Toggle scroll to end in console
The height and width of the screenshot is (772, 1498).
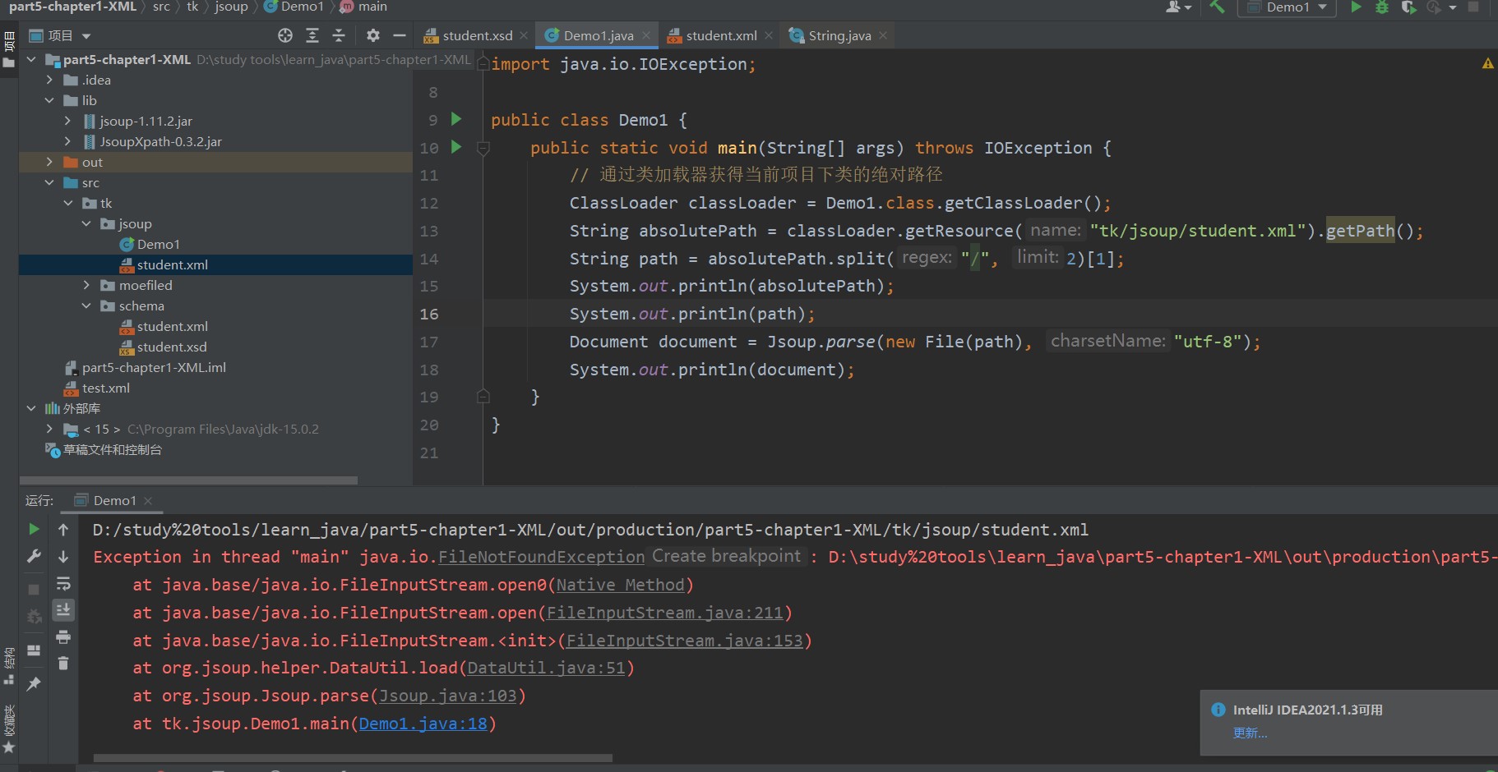[63, 610]
